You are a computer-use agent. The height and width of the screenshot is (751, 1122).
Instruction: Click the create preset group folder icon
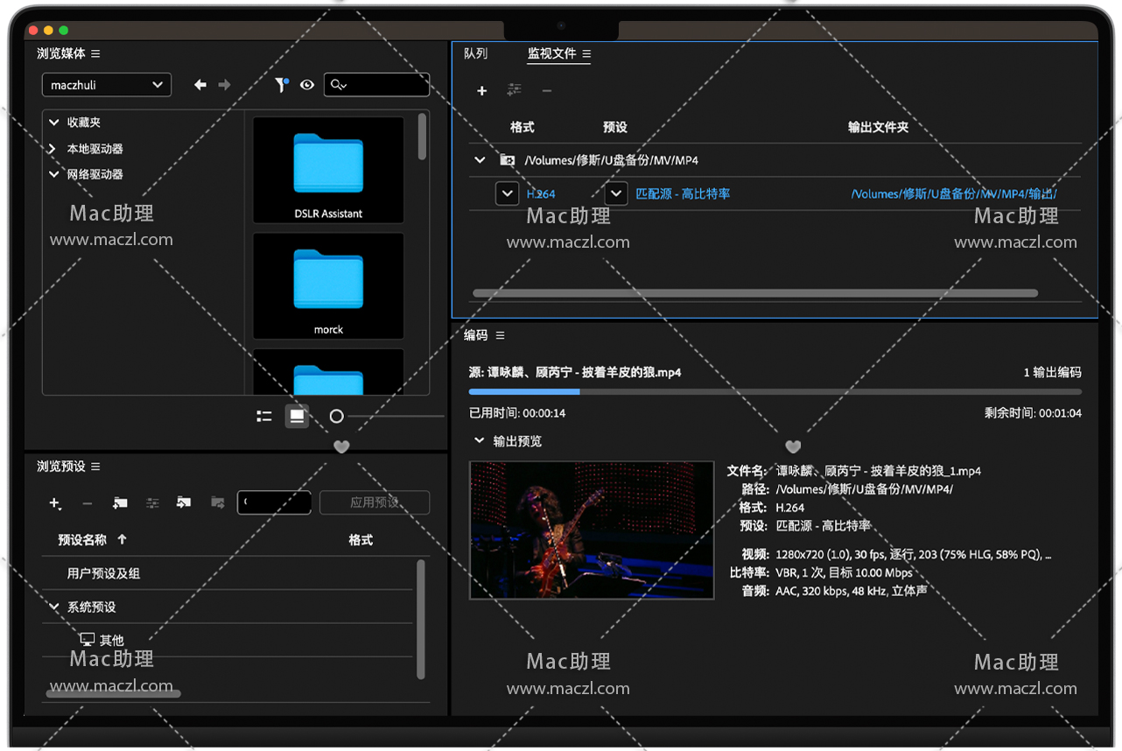[120, 503]
